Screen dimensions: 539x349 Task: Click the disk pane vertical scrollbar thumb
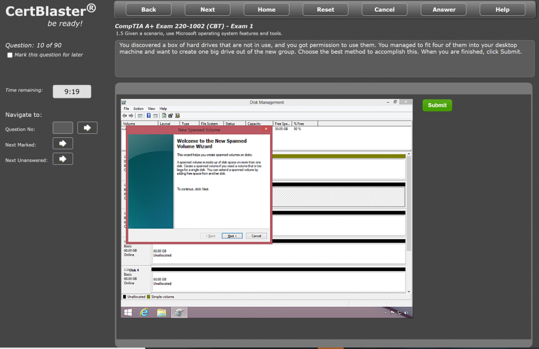(408, 204)
